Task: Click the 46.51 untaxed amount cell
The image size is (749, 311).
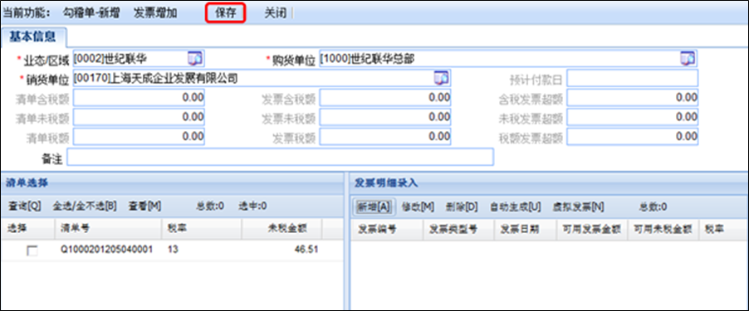Action: pos(306,249)
